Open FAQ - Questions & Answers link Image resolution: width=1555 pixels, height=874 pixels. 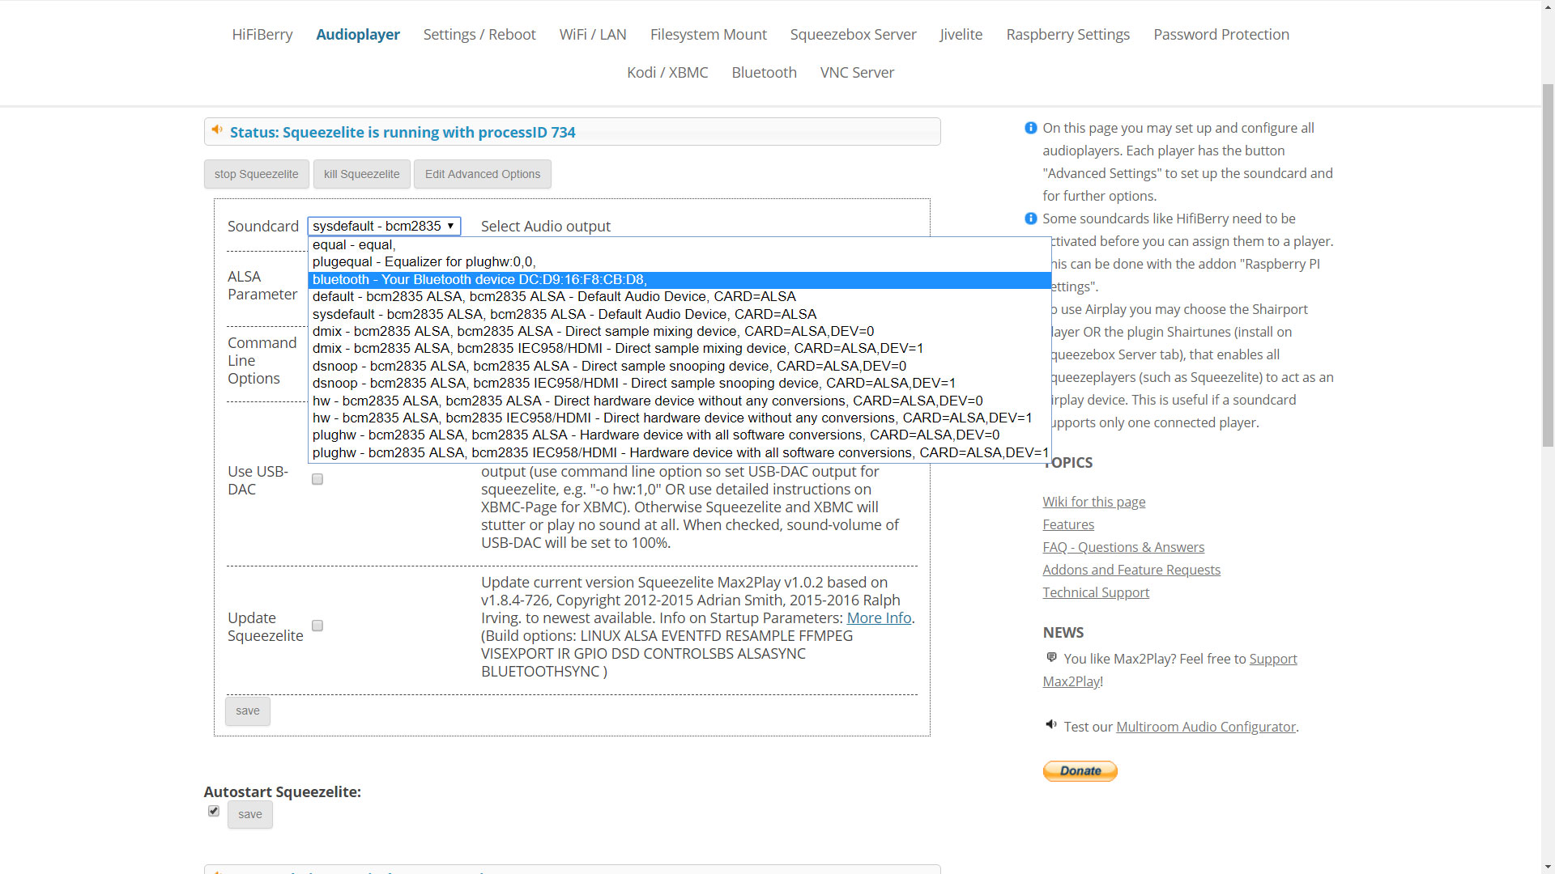(x=1123, y=548)
